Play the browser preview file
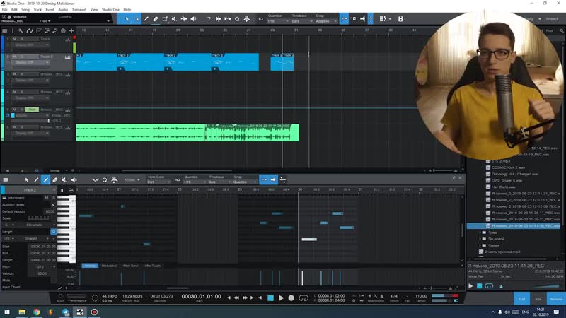The image size is (566, 318). 470,286
